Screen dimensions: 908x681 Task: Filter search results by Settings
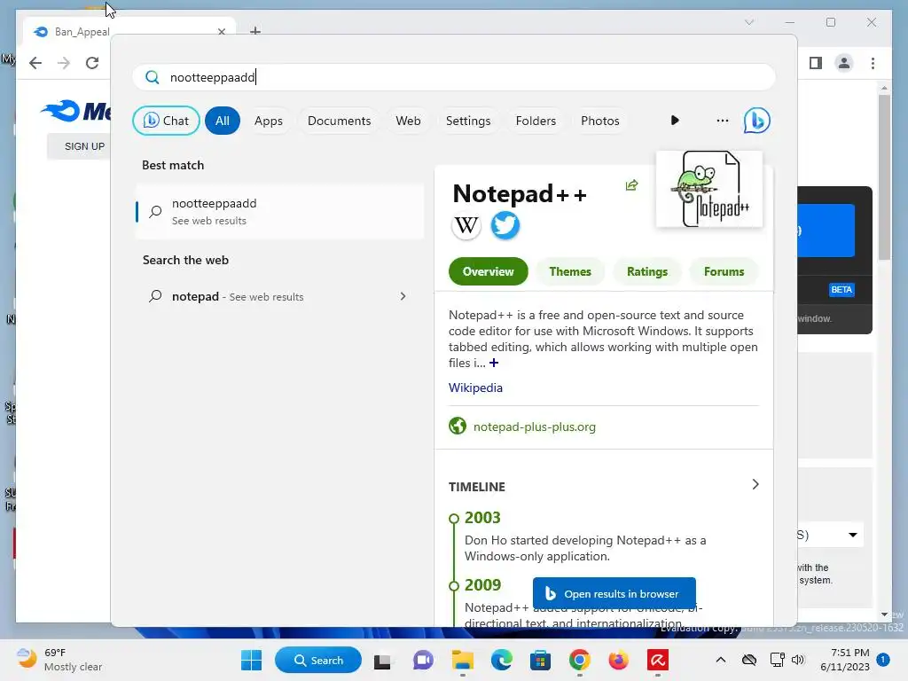468,121
